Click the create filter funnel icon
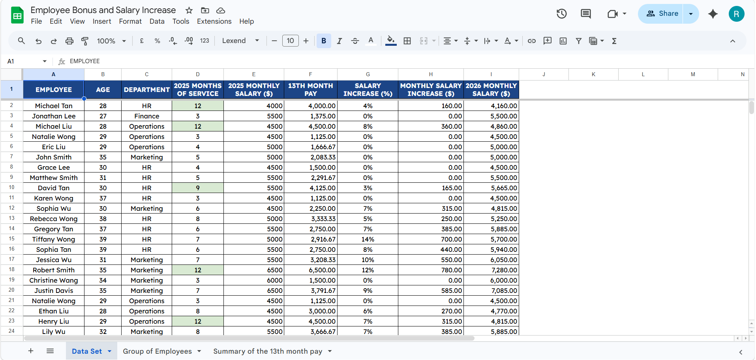This screenshot has height=360, width=756. pyautogui.click(x=578, y=41)
